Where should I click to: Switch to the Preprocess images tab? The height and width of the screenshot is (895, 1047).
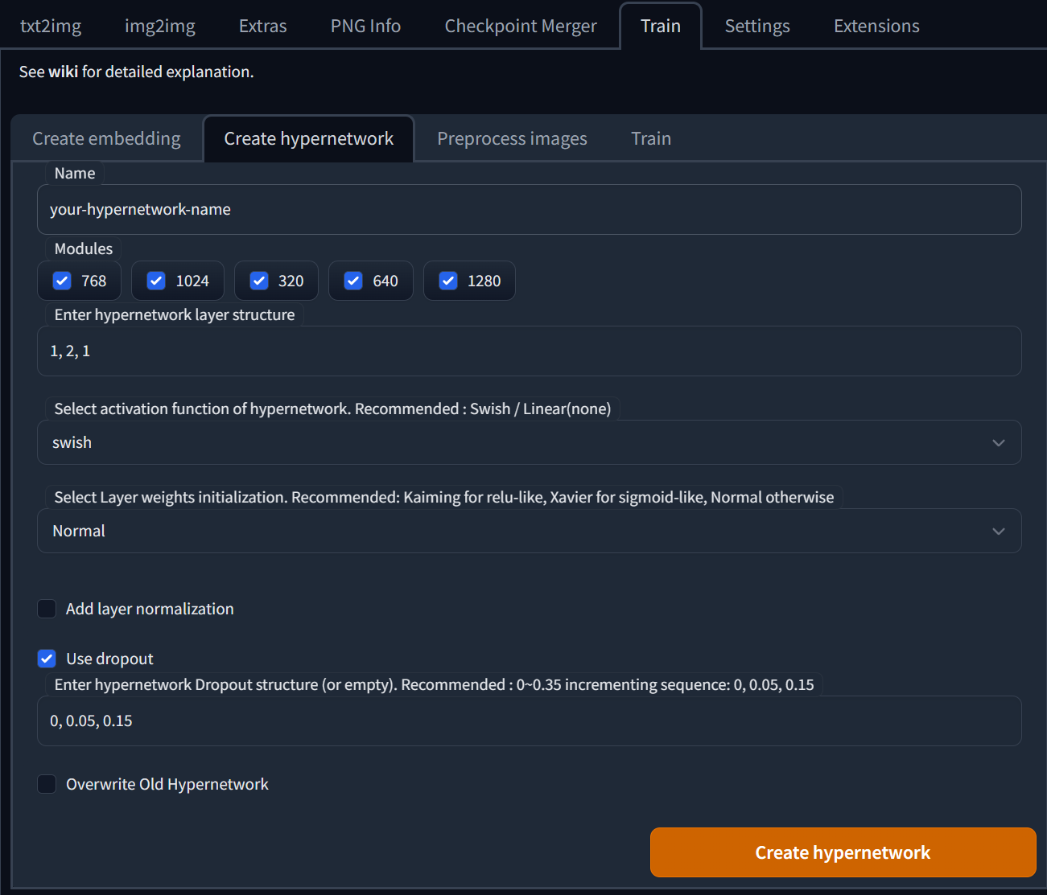[x=512, y=138]
